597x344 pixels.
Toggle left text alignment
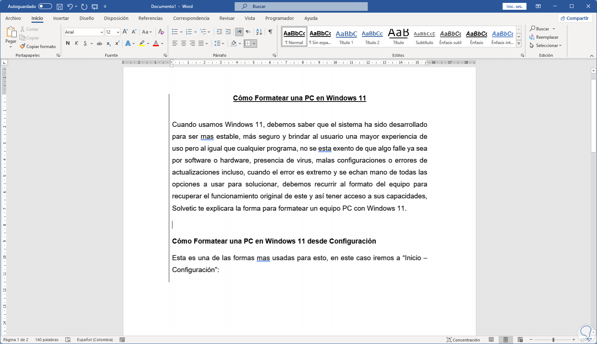[175, 43]
